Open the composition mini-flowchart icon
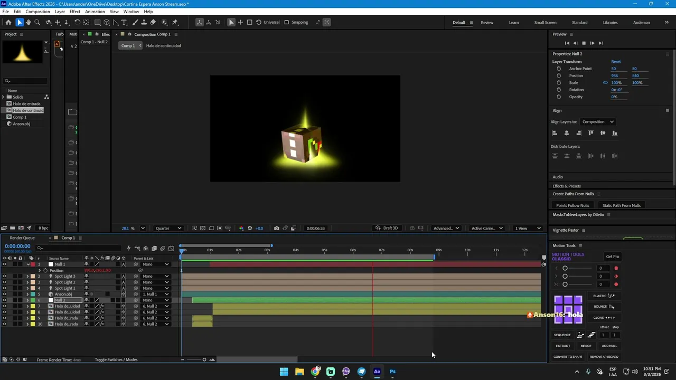The image size is (676, 380). point(137,248)
